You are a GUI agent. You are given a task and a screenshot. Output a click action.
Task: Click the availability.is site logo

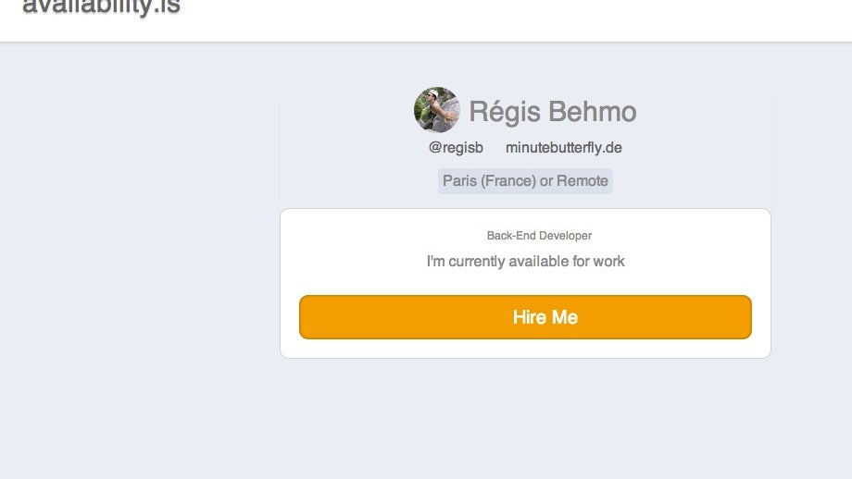101,7
